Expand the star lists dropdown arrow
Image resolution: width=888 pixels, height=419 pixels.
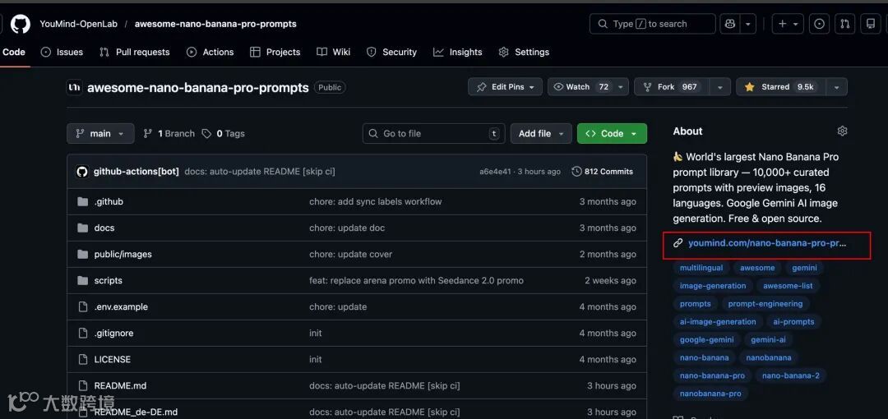pos(836,86)
